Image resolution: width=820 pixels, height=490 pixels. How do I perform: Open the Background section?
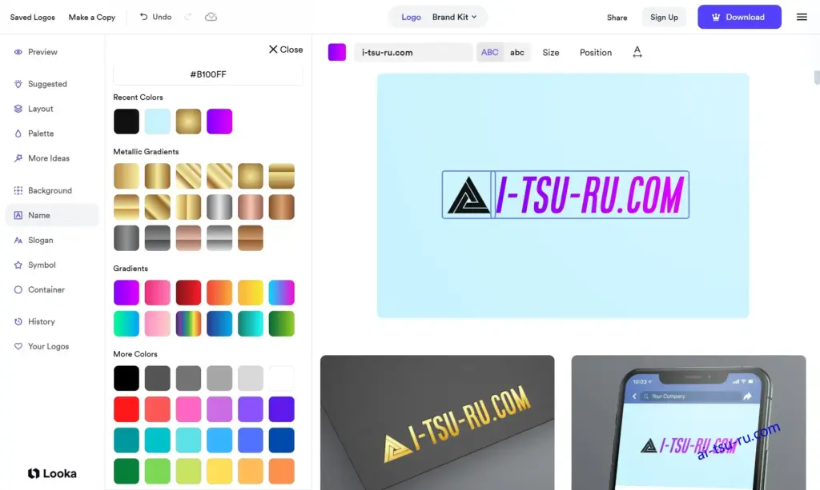[43, 190]
